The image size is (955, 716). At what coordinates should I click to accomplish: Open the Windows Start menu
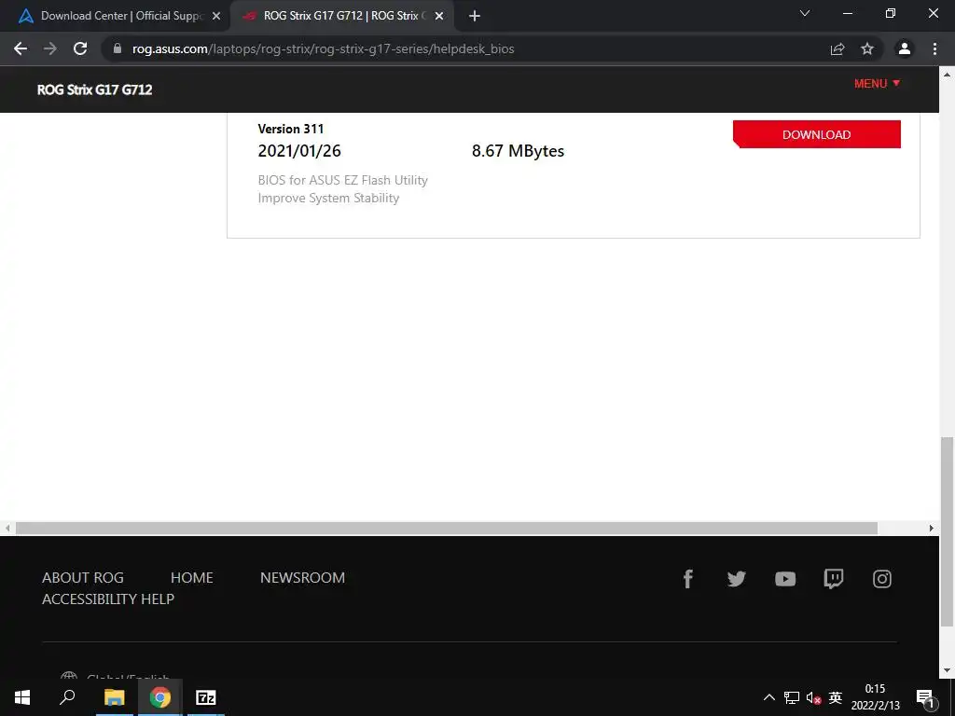click(x=22, y=697)
